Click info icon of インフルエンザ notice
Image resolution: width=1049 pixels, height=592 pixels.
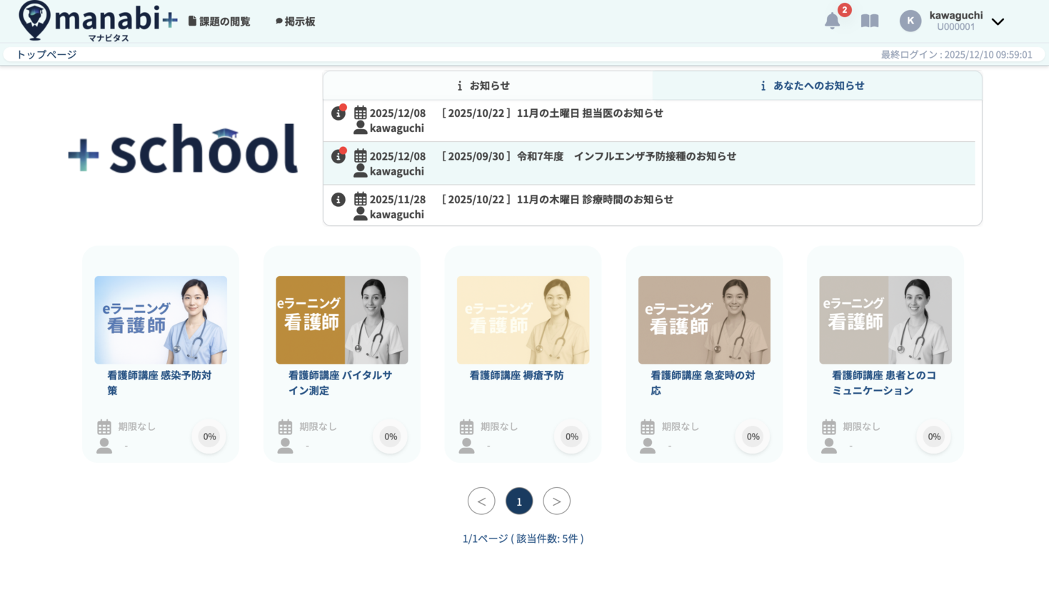(x=338, y=156)
